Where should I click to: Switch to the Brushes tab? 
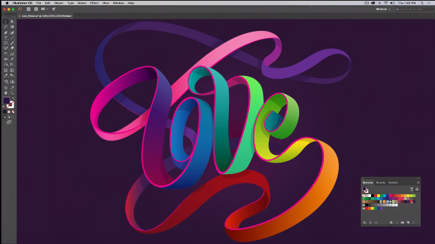coord(380,183)
